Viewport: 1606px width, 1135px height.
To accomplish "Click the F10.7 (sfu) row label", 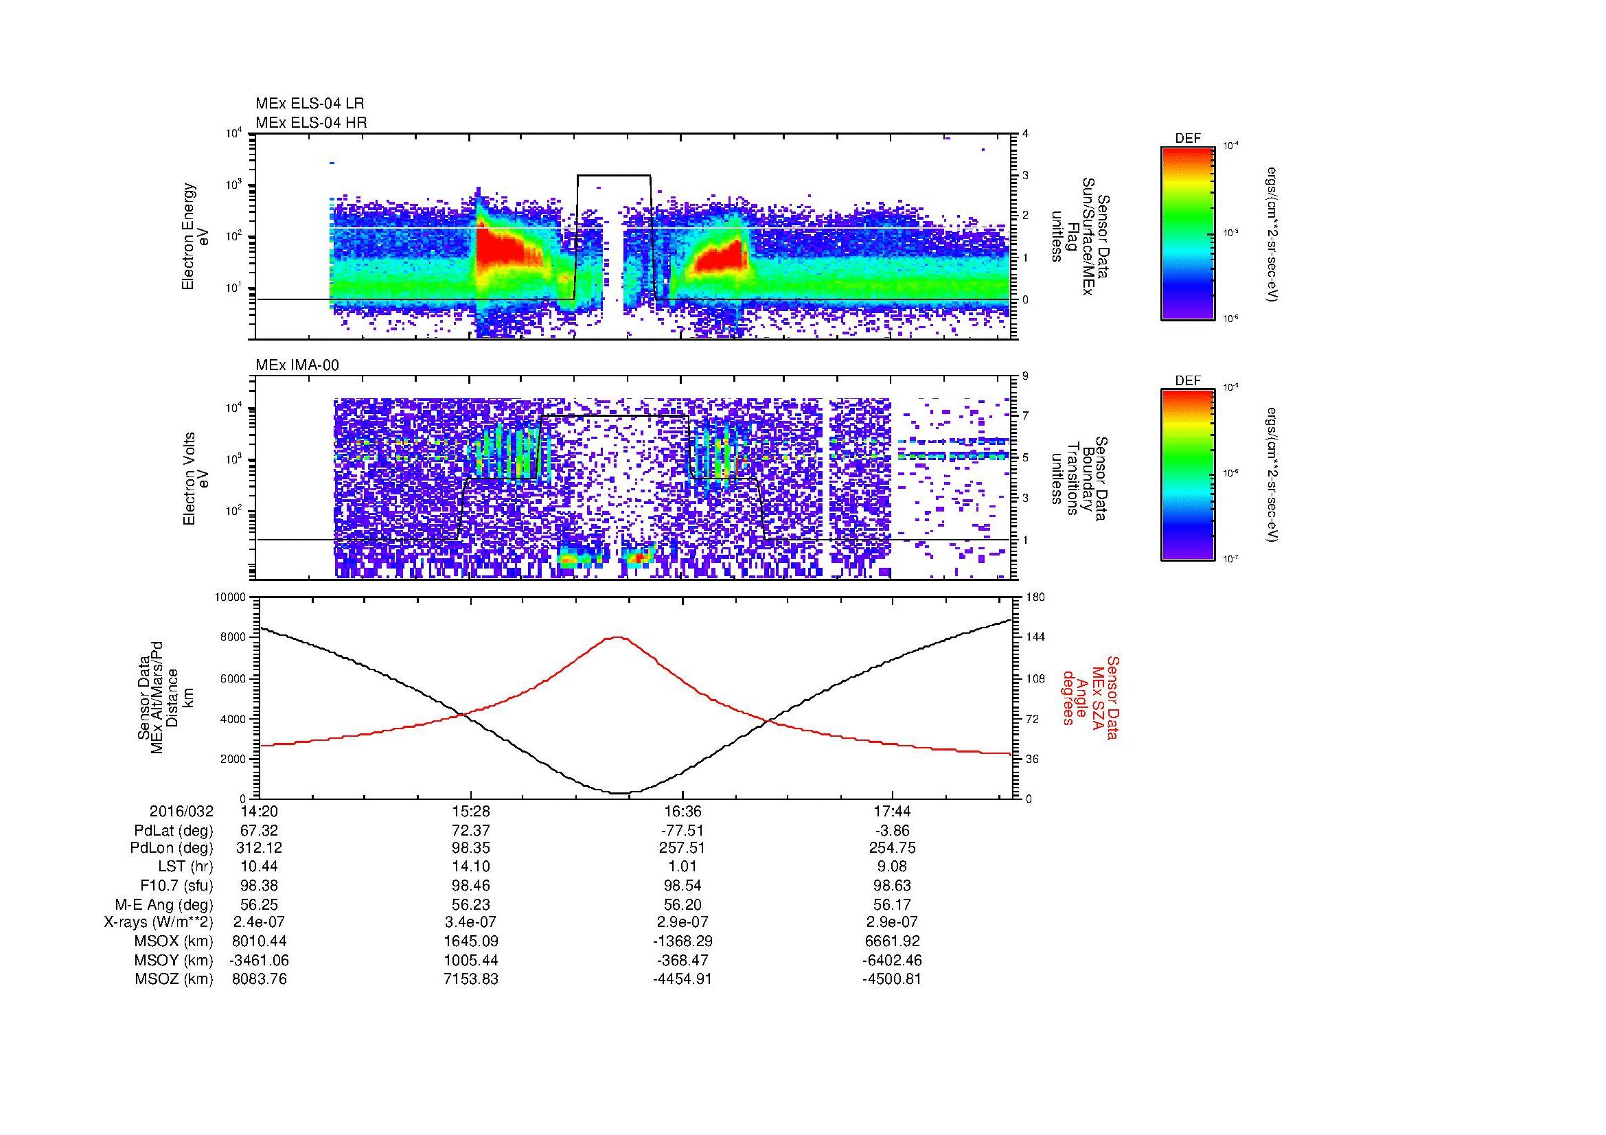I will [176, 886].
